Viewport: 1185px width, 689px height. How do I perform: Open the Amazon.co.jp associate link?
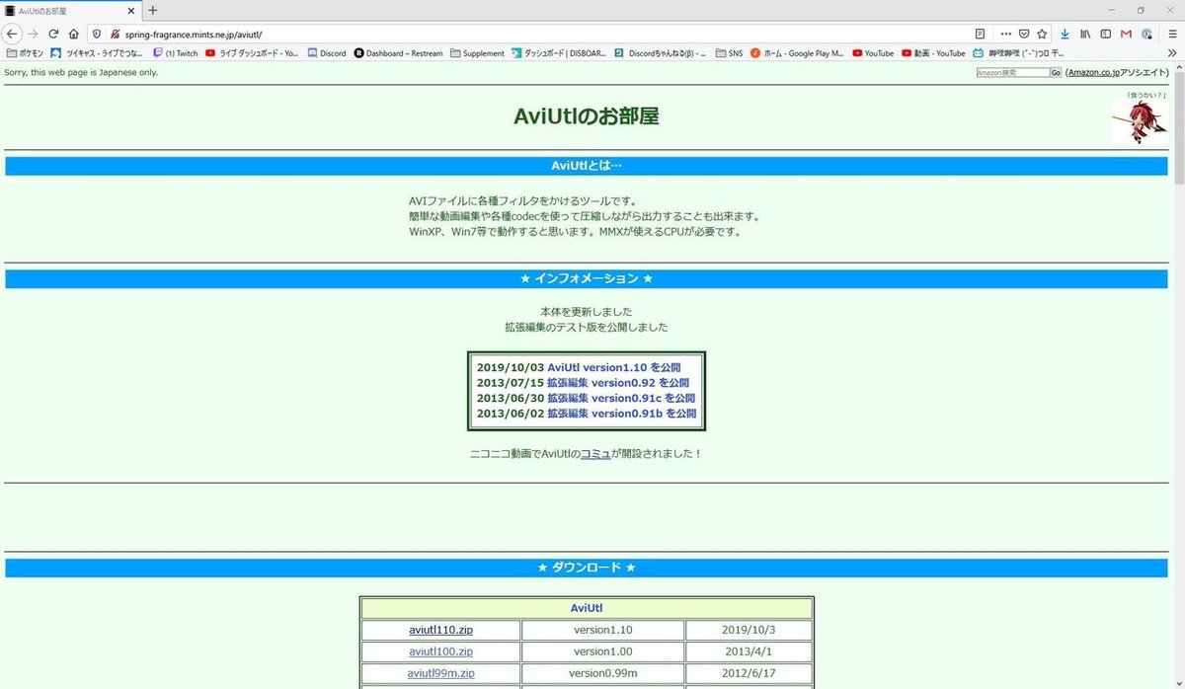pos(1094,73)
